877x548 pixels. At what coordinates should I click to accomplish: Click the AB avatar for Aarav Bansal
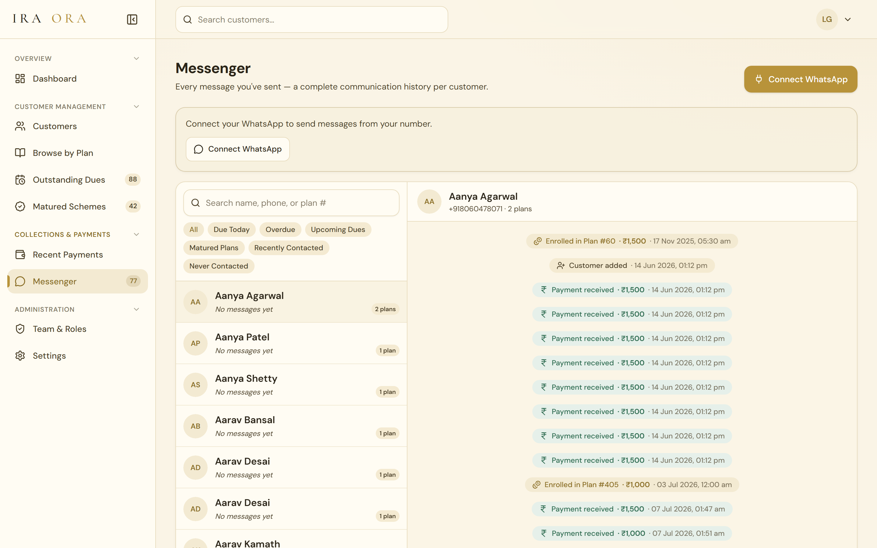195,426
